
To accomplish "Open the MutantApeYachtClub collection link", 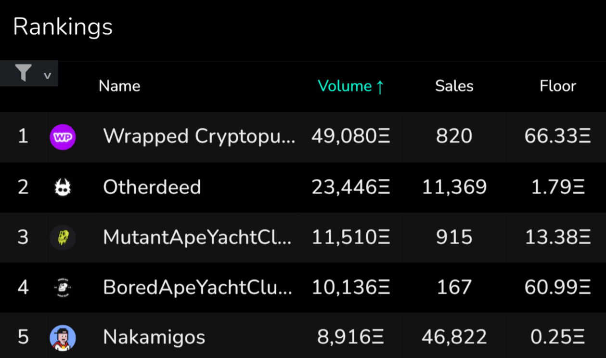I will pyautogui.click(x=197, y=237).
